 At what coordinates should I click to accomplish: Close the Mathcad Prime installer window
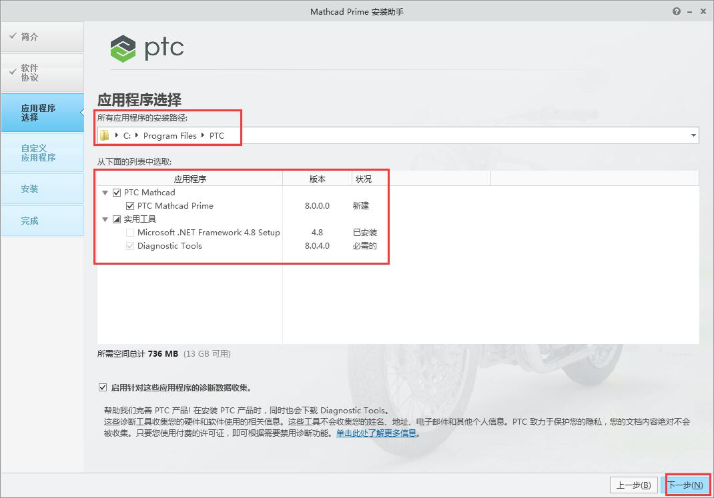click(x=703, y=12)
